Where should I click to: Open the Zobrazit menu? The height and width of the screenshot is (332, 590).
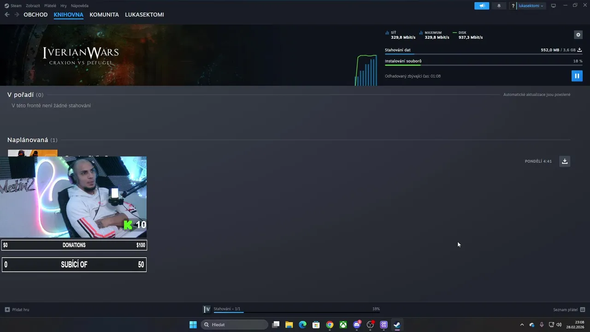[33, 6]
